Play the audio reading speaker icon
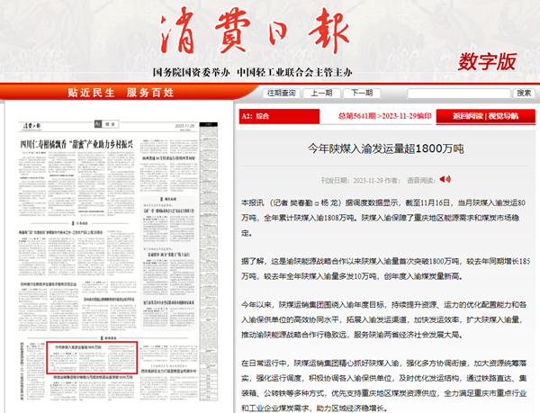 [445, 179]
